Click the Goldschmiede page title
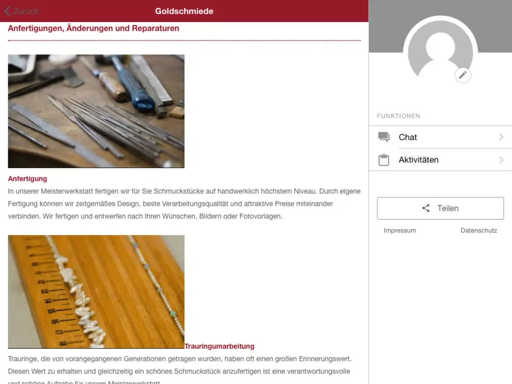Screen dimensions: 512x384 pyautogui.click(x=184, y=11)
